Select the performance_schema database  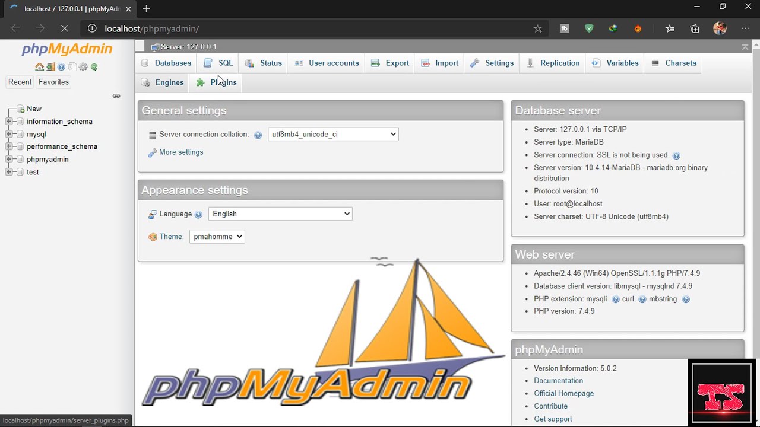click(x=62, y=146)
